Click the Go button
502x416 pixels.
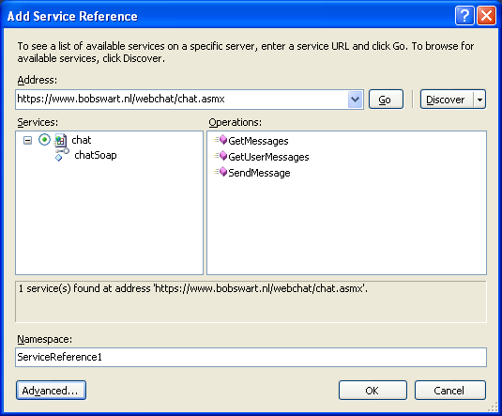click(386, 100)
